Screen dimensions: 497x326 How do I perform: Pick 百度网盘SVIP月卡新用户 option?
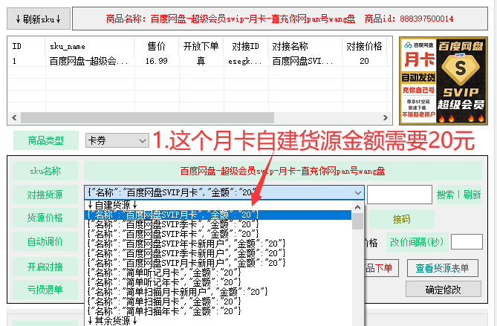(x=218, y=263)
